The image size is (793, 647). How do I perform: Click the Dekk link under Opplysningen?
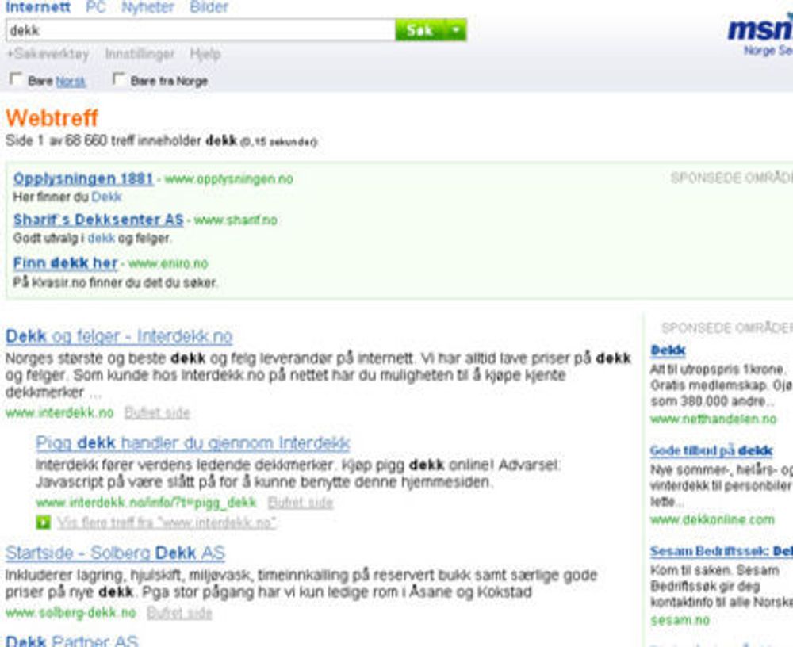(x=106, y=197)
